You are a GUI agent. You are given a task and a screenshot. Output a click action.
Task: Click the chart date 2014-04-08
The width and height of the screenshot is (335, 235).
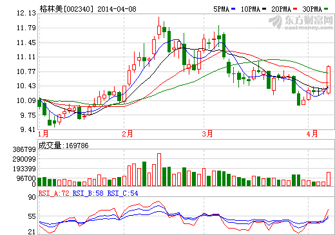coord(117,9)
